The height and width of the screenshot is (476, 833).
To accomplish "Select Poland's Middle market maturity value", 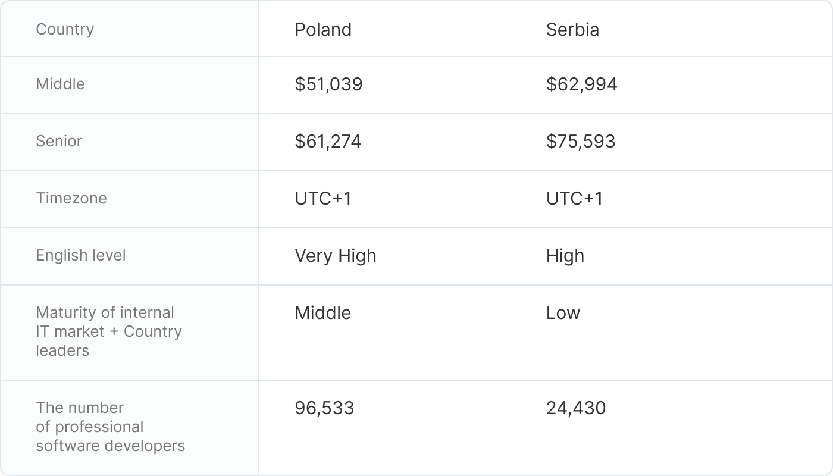I will [x=322, y=312].
